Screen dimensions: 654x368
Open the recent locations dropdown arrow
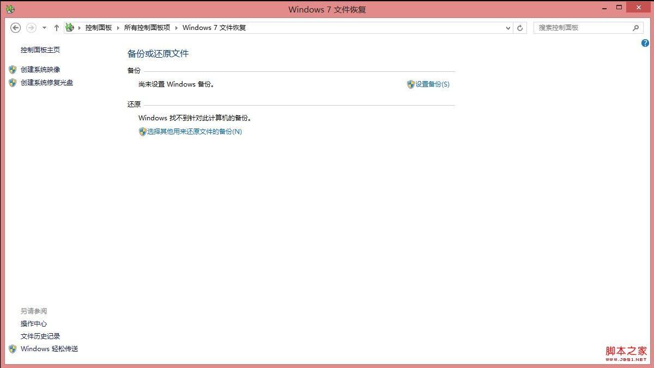point(44,28)
